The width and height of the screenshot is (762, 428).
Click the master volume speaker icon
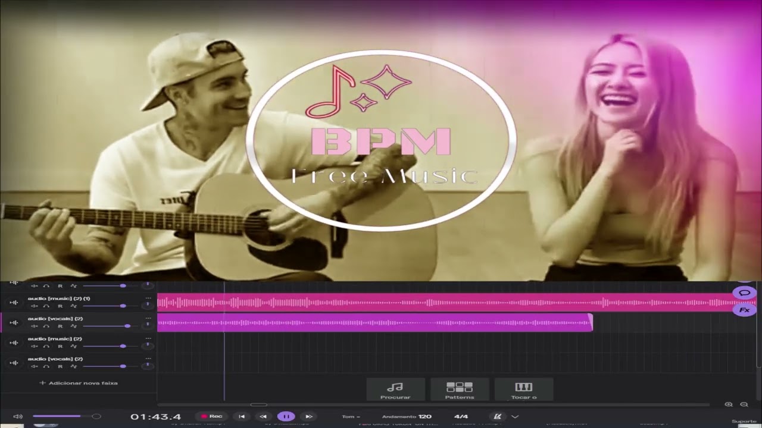18,417
